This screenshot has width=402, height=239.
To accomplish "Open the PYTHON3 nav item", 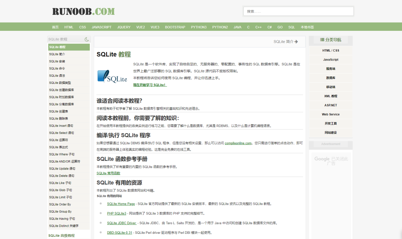I will pyautogui.click(x=199, y=27).
